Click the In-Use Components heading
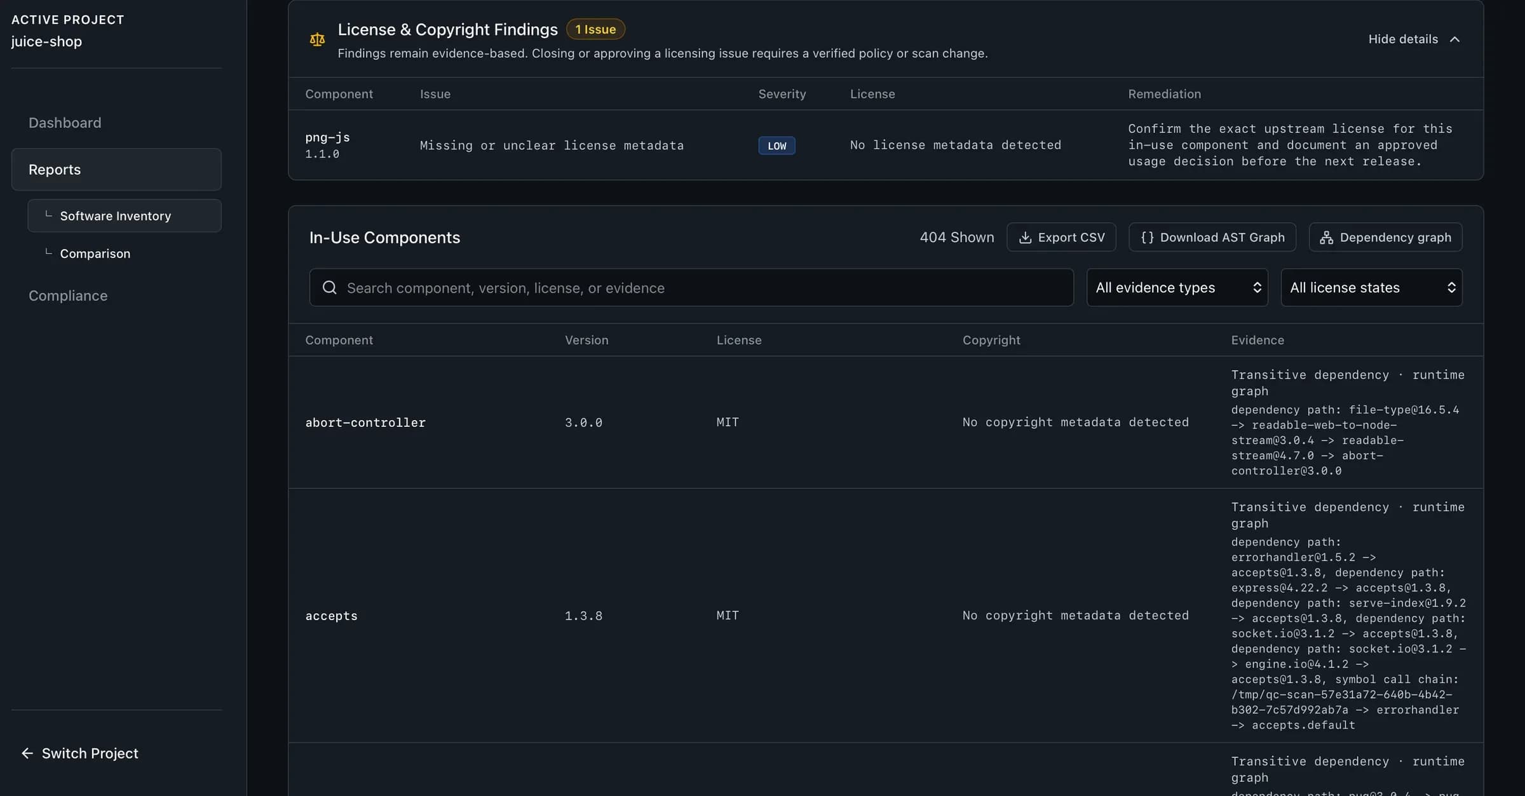This screenshot has width=1525, height=796. click(x=384, y=238)
